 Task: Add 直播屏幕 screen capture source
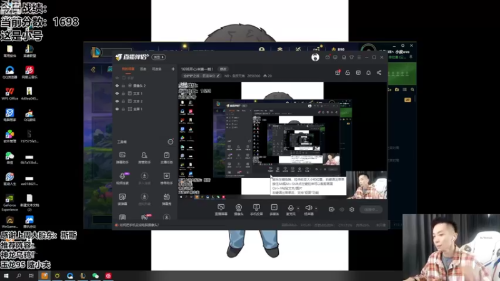pyautogui.click(x=221, y=210)
